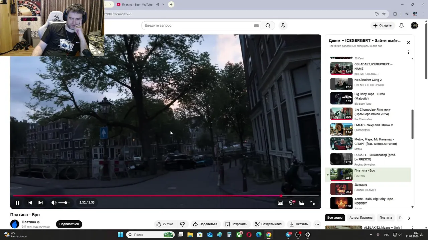Open Платина channel avatar
The height and width of the screenshot is (240, 428).
[x=15, y=224]
